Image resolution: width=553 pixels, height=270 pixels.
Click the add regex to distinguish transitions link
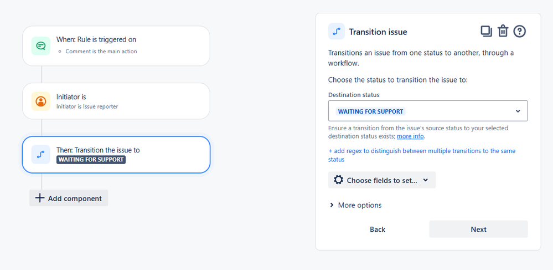coord(422,155)
